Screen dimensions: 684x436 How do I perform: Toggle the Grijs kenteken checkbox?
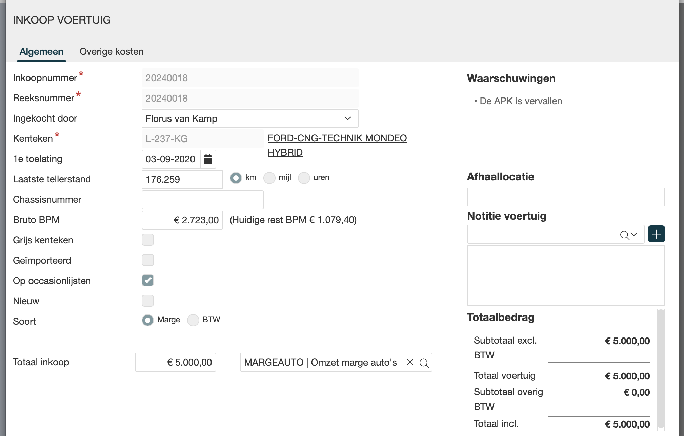[148, 240]
